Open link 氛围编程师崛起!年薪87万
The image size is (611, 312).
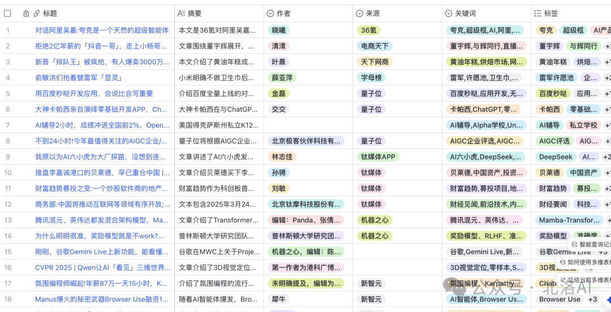(x=102, y=284)
